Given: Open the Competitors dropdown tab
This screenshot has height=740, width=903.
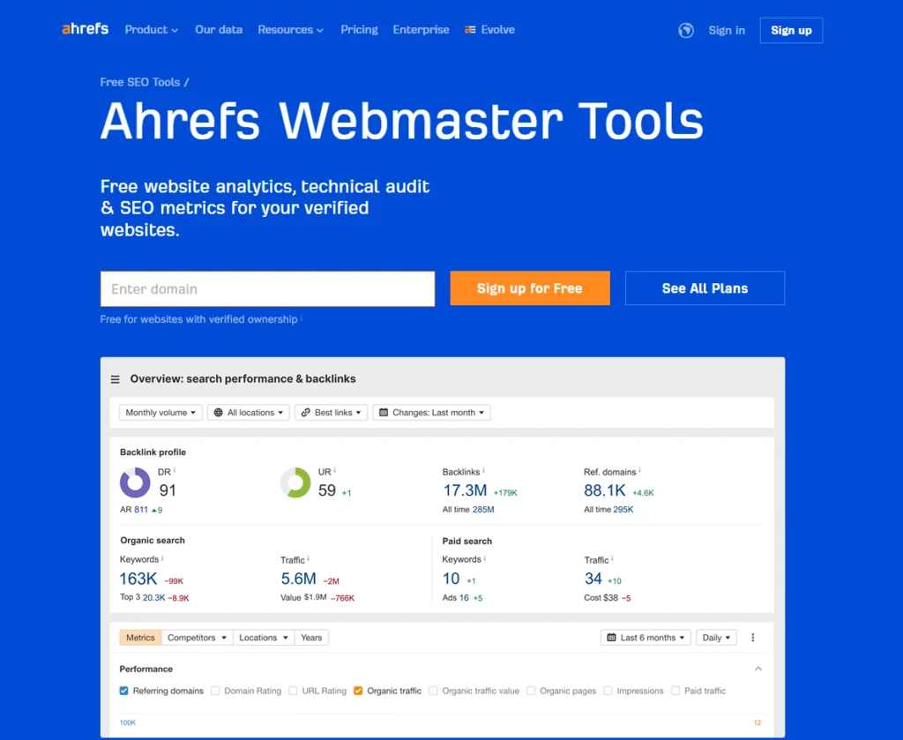Looking at the screenshot, I should pos(197,638).
